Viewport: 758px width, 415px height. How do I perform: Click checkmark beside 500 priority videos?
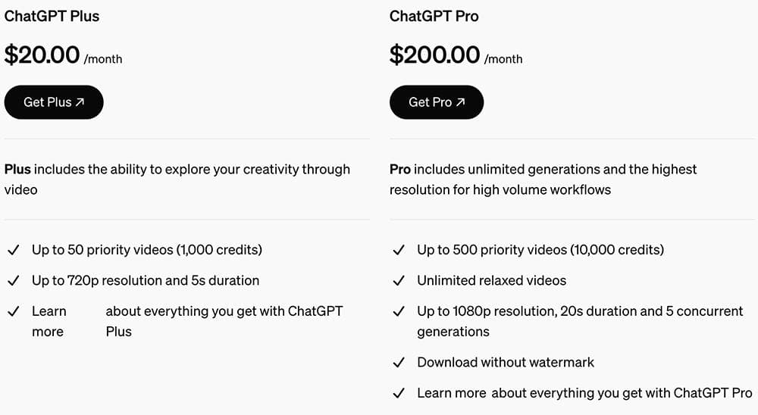point(399,250)
